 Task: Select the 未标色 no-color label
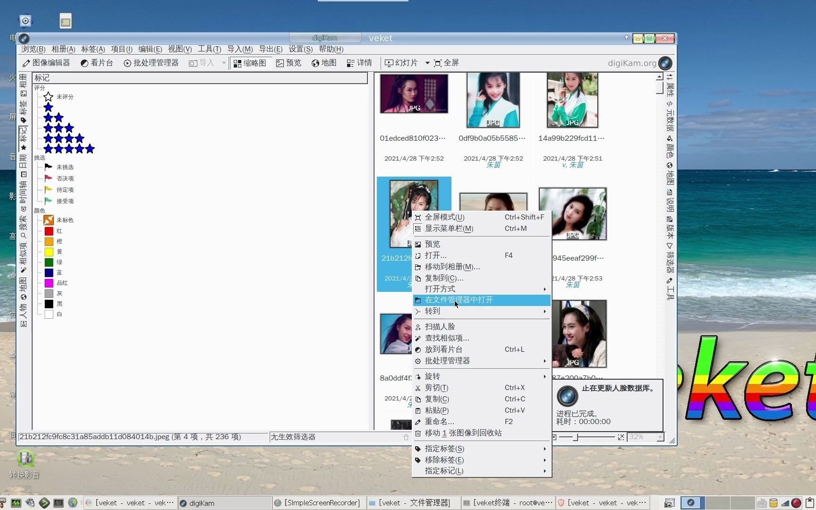click(59, 220)
